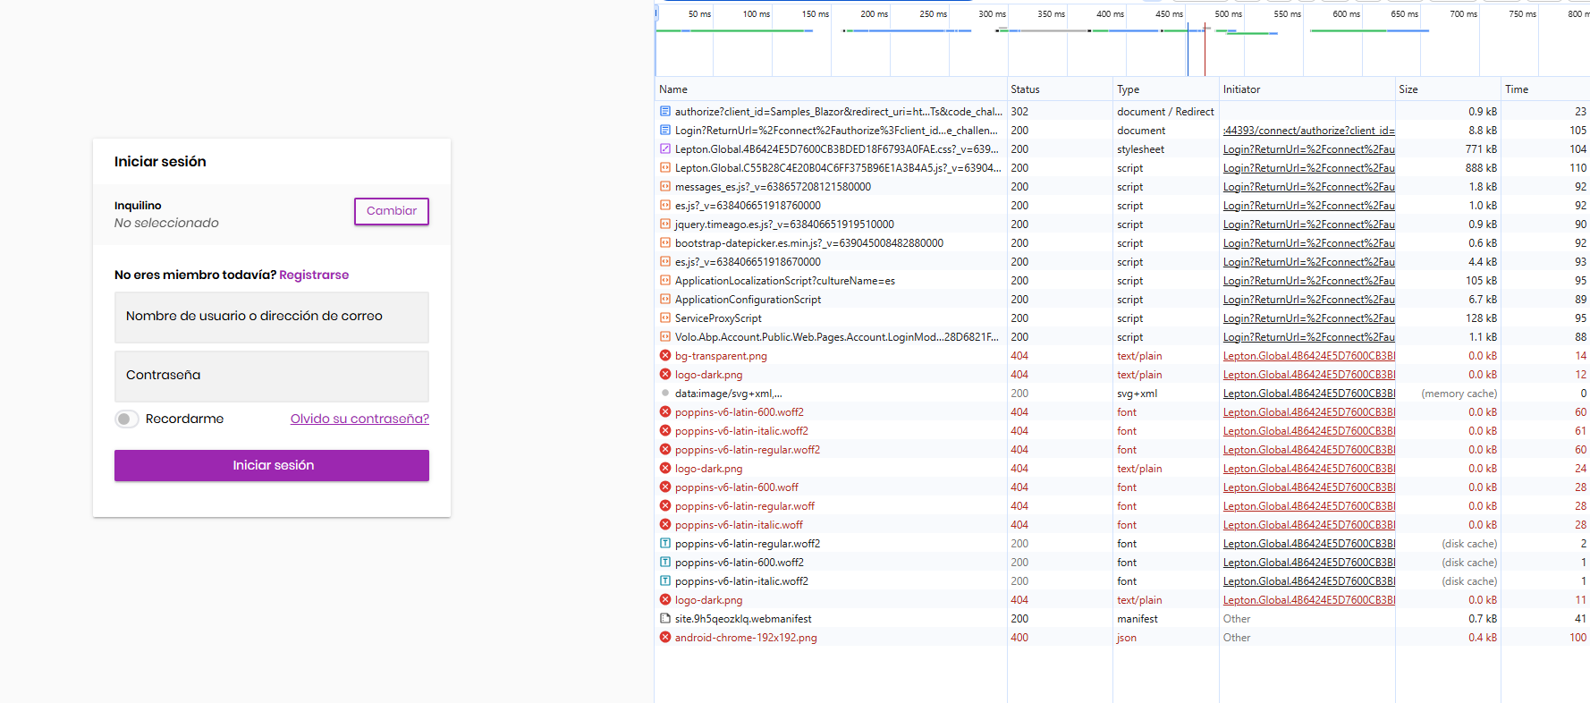
Task: Toggle the Recordarme switch
Action: 127,419
